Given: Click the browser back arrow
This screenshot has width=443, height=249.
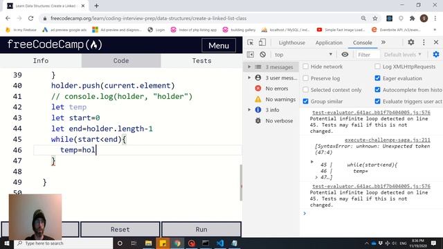Looking at the screenshot, I should coord(8,19).
